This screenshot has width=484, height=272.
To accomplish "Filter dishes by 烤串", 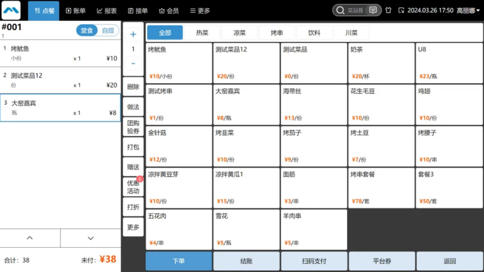I will click(276, 33).
